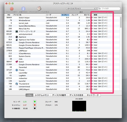Click the 995.1 memory value of MenuTab Pro

(x=87, y=29)
